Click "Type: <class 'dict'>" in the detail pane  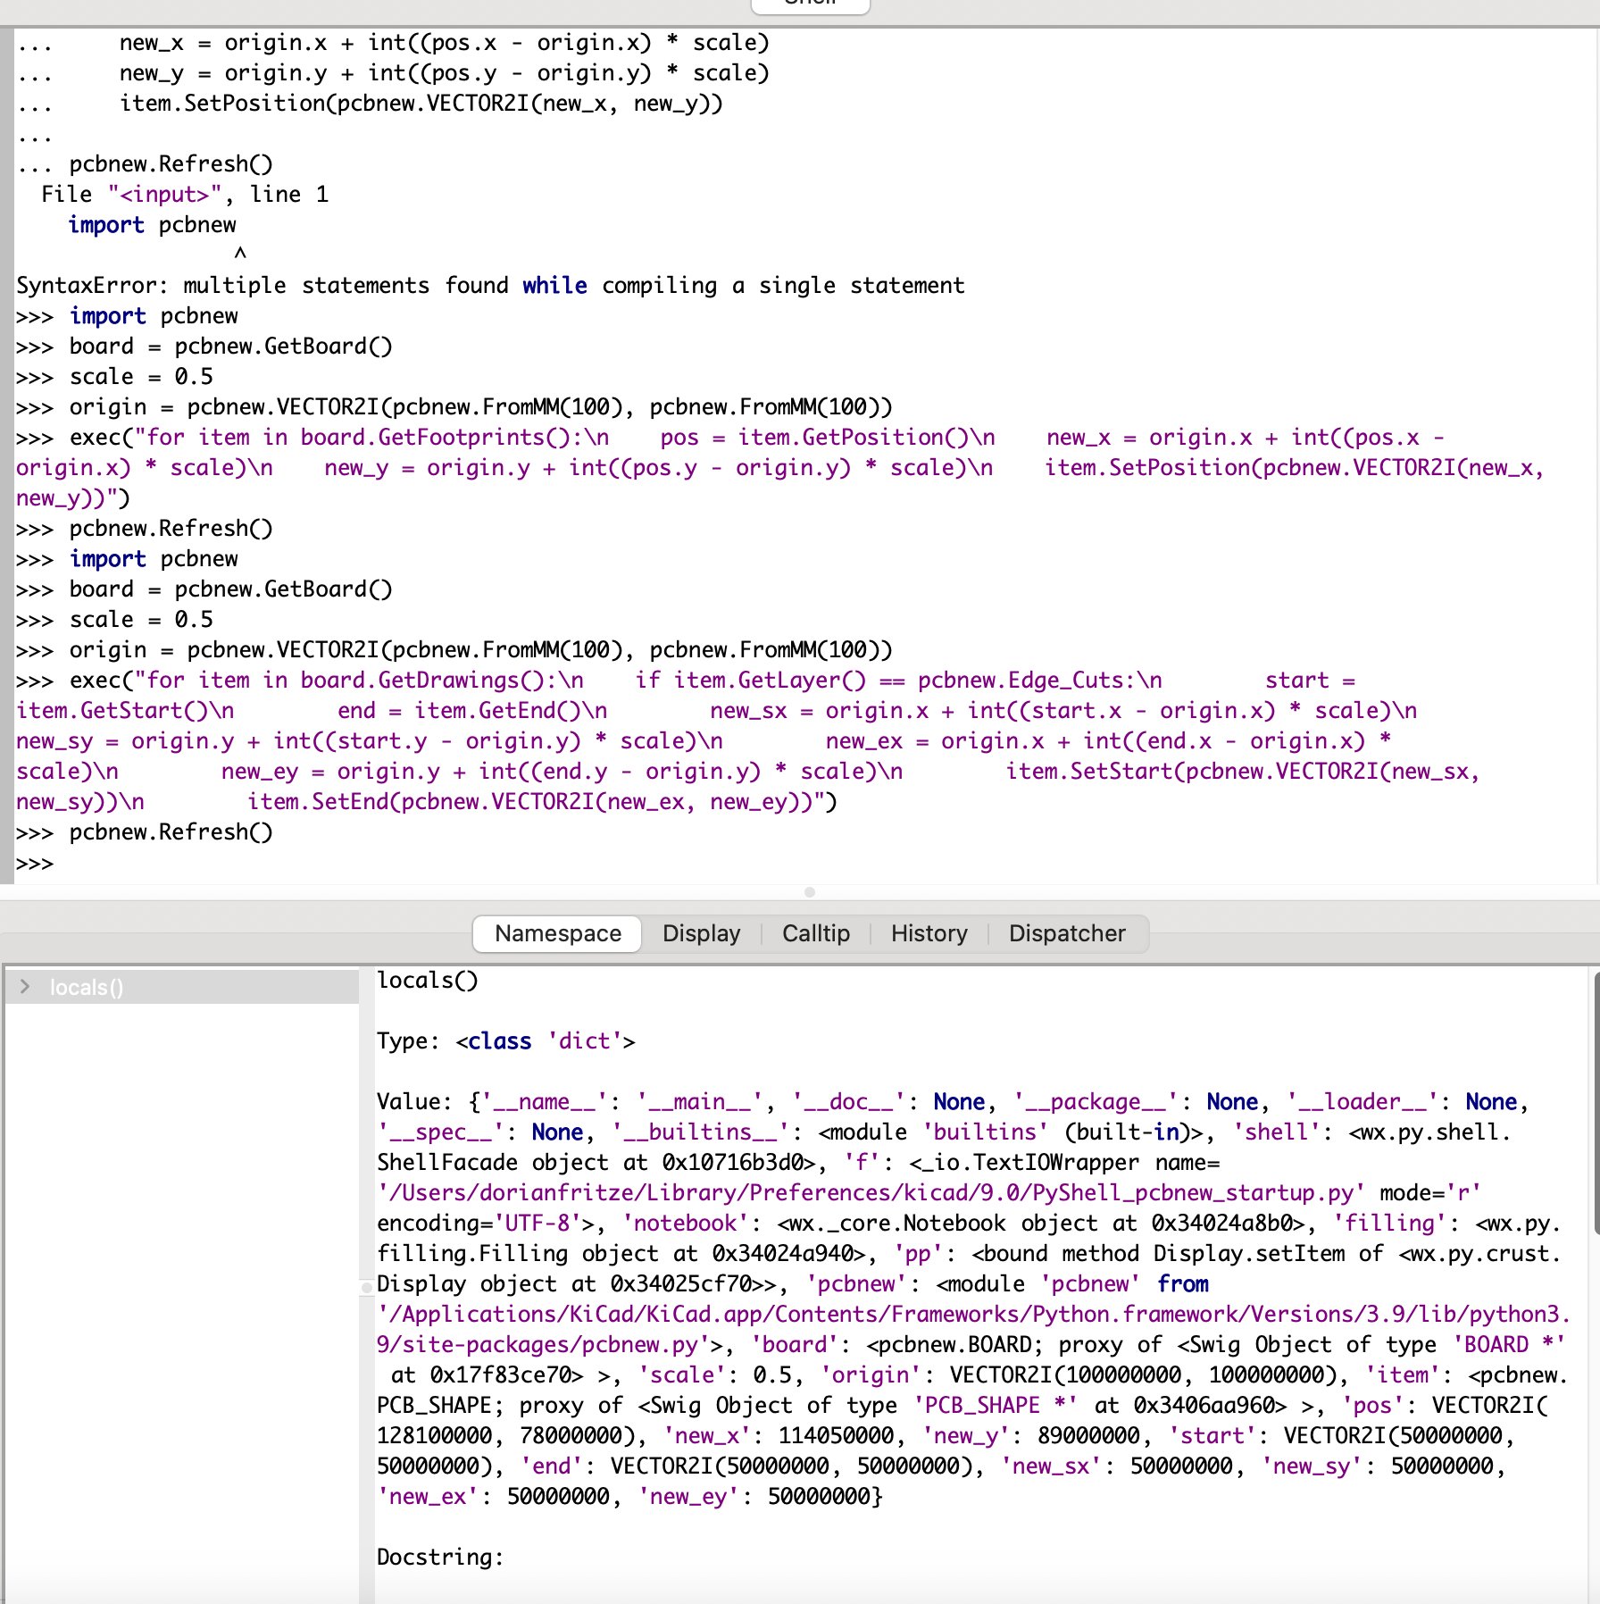[x=505, y=1041]
